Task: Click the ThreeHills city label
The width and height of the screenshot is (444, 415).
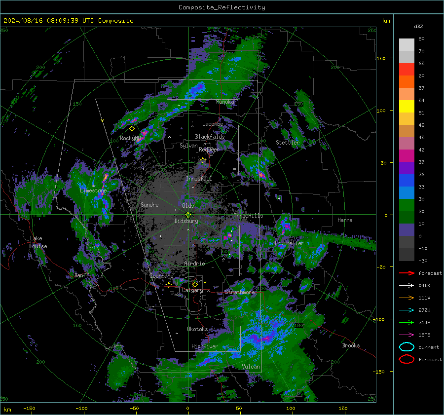Action: pyautogui.click(x=248, y=216)
